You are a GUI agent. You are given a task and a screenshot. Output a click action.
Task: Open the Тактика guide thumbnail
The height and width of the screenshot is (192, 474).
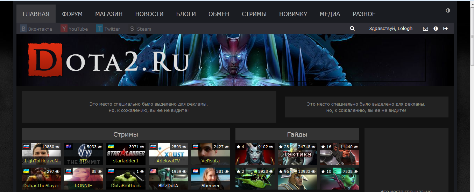(x=297, y=154)
